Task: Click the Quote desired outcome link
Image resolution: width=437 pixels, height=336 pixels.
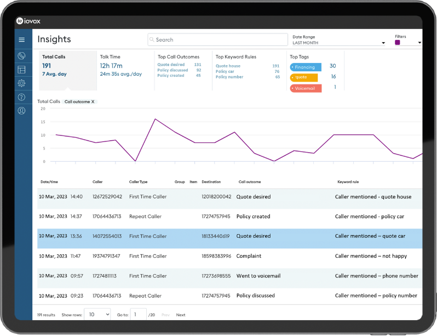Action: click(171, 65)
